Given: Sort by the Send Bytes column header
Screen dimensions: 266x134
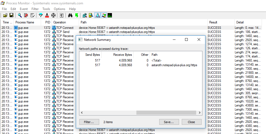Looking at the screenshot, I should pyautogui.click(x=90, y=54).
